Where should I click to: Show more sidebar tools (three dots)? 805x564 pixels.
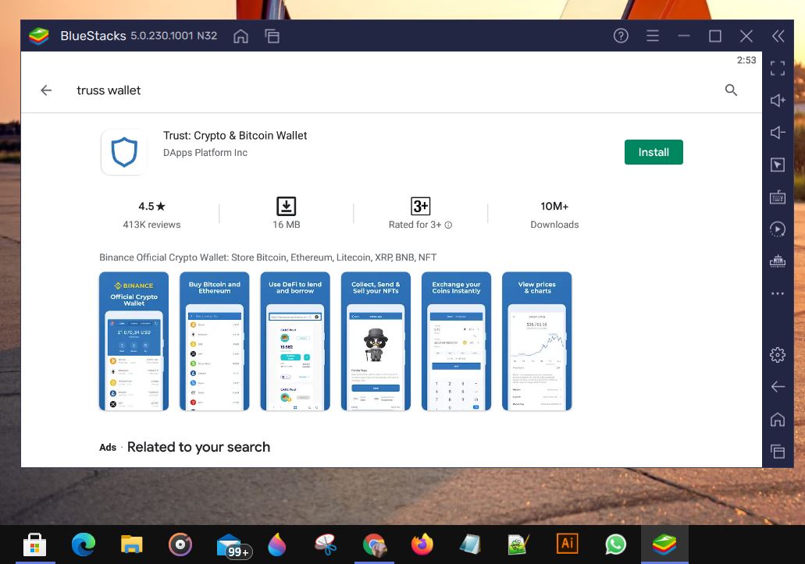point(777,293)
